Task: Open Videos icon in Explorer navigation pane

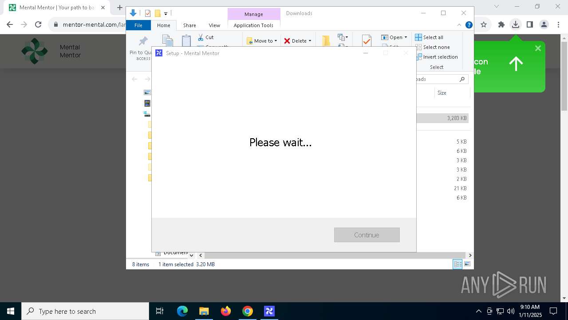Action: tap(147, 103)
